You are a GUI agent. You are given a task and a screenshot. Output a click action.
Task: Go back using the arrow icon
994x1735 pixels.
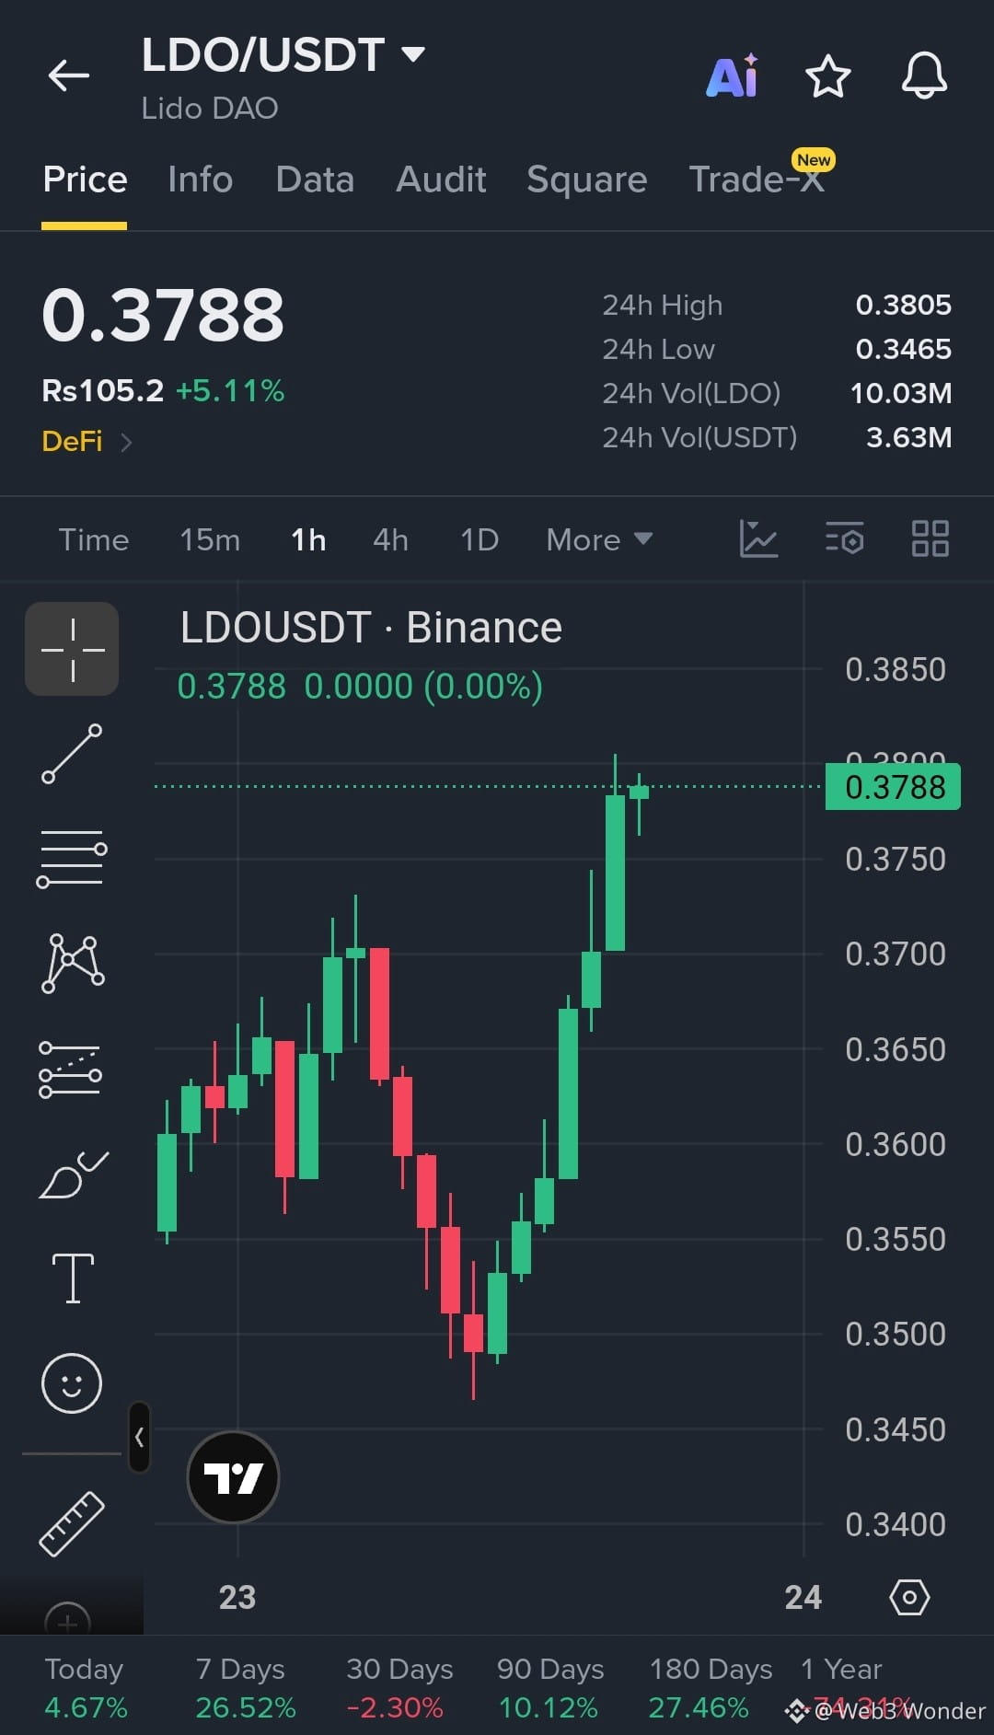click(69, 75)
